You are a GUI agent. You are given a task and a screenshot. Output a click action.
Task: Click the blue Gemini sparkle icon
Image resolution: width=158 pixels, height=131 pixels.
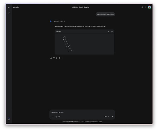(51, 21)
